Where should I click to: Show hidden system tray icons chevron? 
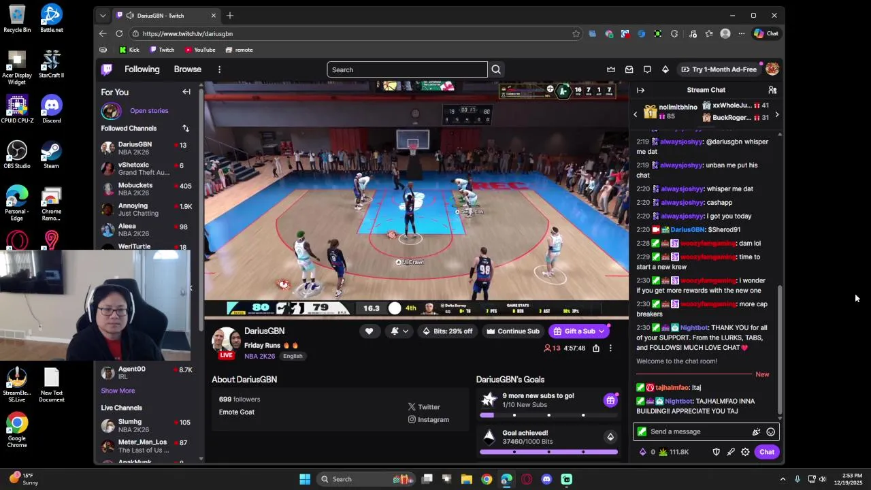coord(783,479)
